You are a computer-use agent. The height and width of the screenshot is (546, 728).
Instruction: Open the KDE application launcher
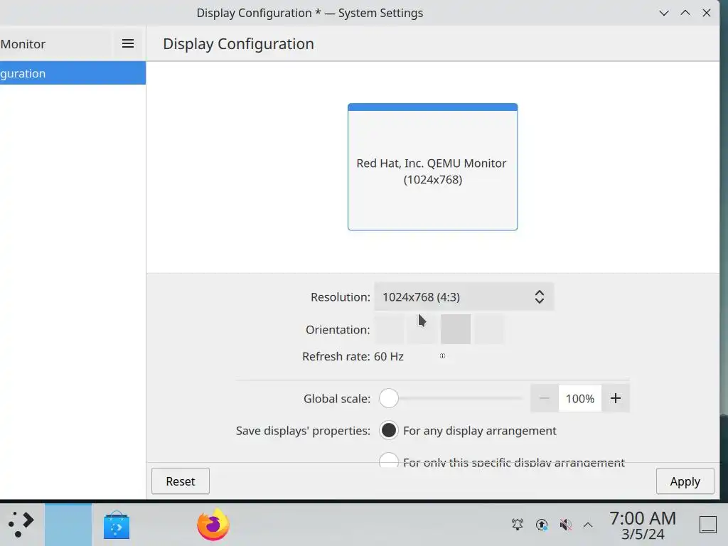tap(21, 525)
